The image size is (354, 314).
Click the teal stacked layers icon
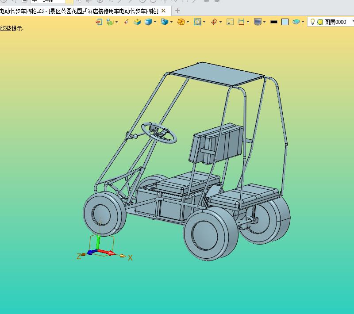tap(296, 22)
